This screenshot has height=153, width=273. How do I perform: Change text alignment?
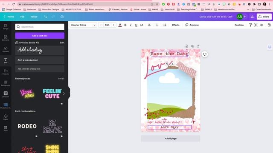(149, 25)
